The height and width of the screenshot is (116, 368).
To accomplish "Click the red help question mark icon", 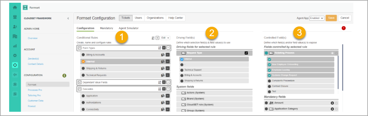I will 344,28.
